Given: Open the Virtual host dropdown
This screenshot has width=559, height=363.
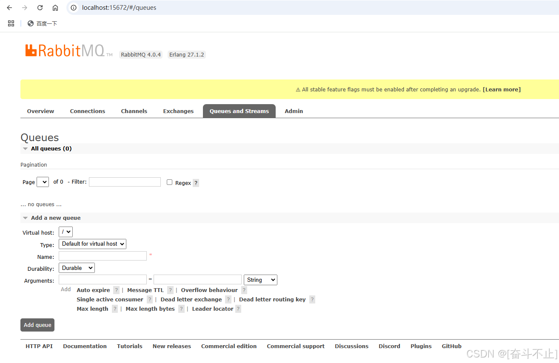Looking at the screenshot, I should [x=66, y=232].
